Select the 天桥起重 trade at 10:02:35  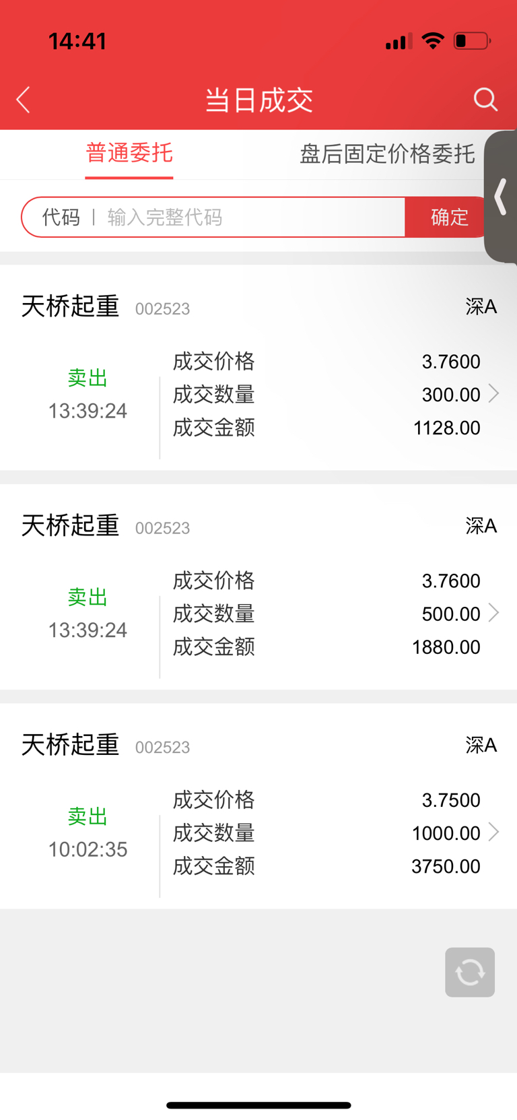click(258, 806)
